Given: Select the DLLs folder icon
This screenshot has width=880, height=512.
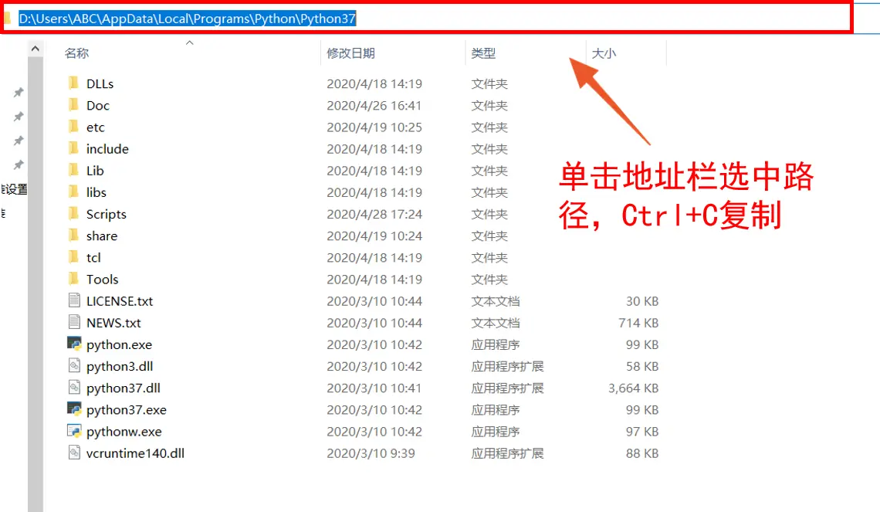Looking at the screenshot, I should pyautogui.click(x=73, y=83).
